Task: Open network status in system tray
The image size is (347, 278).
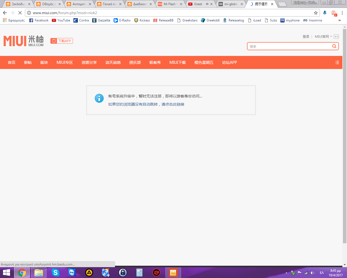Action: 306,273
